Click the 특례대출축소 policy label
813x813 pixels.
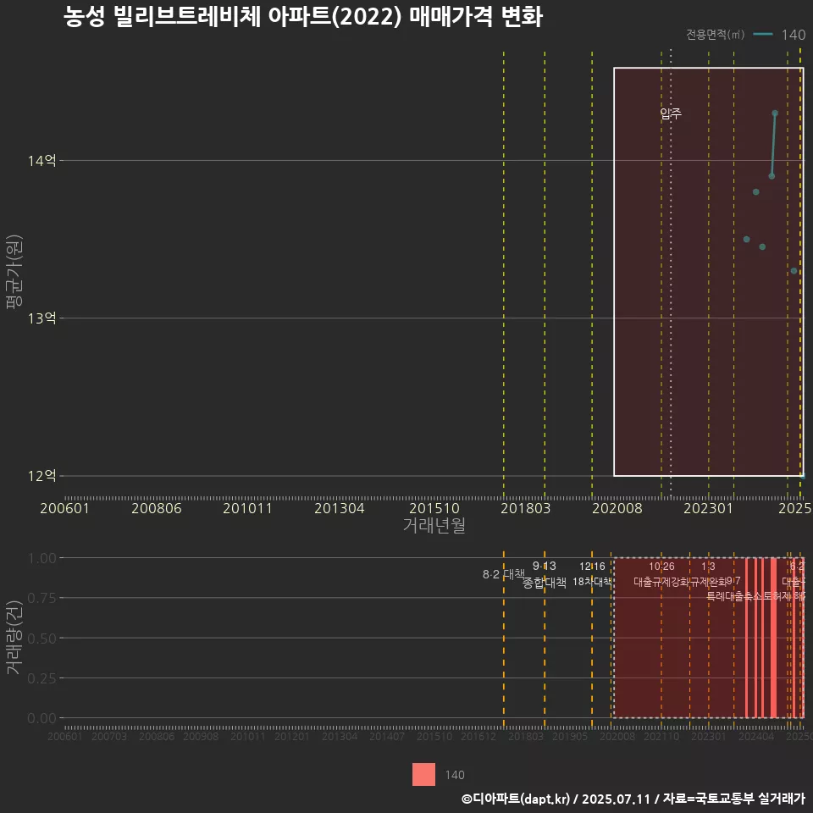pyautogui.click(x=735, y=597)
